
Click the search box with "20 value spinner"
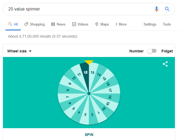click(x=78, y=9)
